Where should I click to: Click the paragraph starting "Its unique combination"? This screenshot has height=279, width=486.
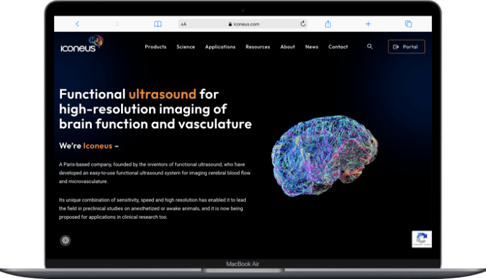152,208
